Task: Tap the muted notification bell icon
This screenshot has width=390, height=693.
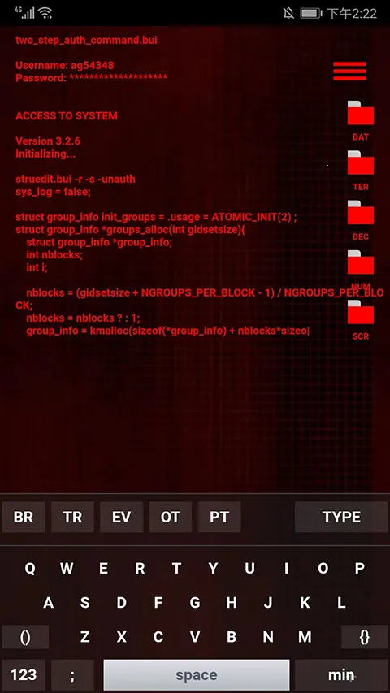Action: (x=288, y=13)
